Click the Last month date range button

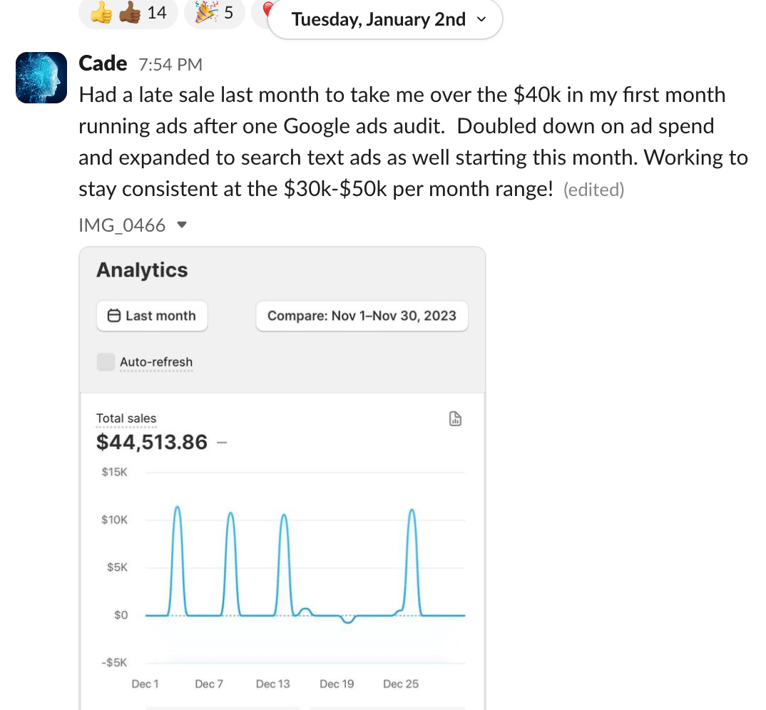click(x=152, y=316)
